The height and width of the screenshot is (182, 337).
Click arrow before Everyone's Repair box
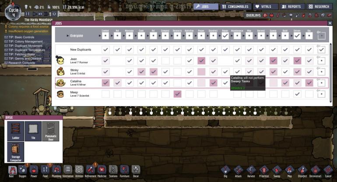click(x=220, y=36)
